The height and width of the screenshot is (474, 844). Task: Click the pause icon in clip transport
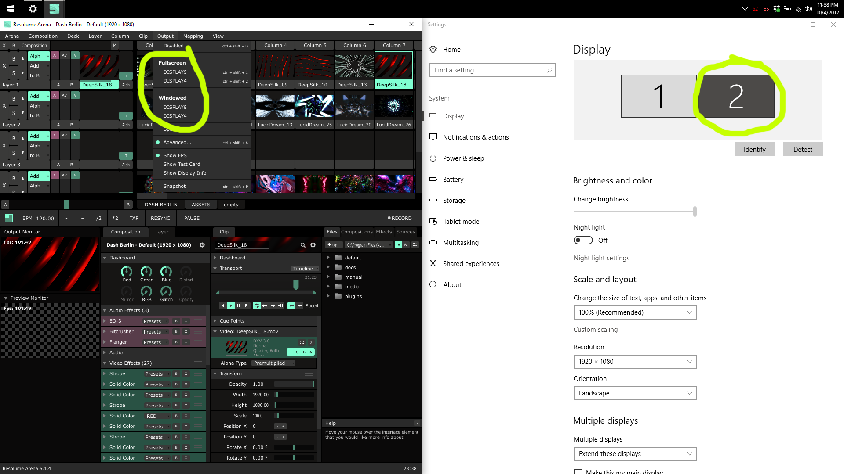tap(239, 305)
